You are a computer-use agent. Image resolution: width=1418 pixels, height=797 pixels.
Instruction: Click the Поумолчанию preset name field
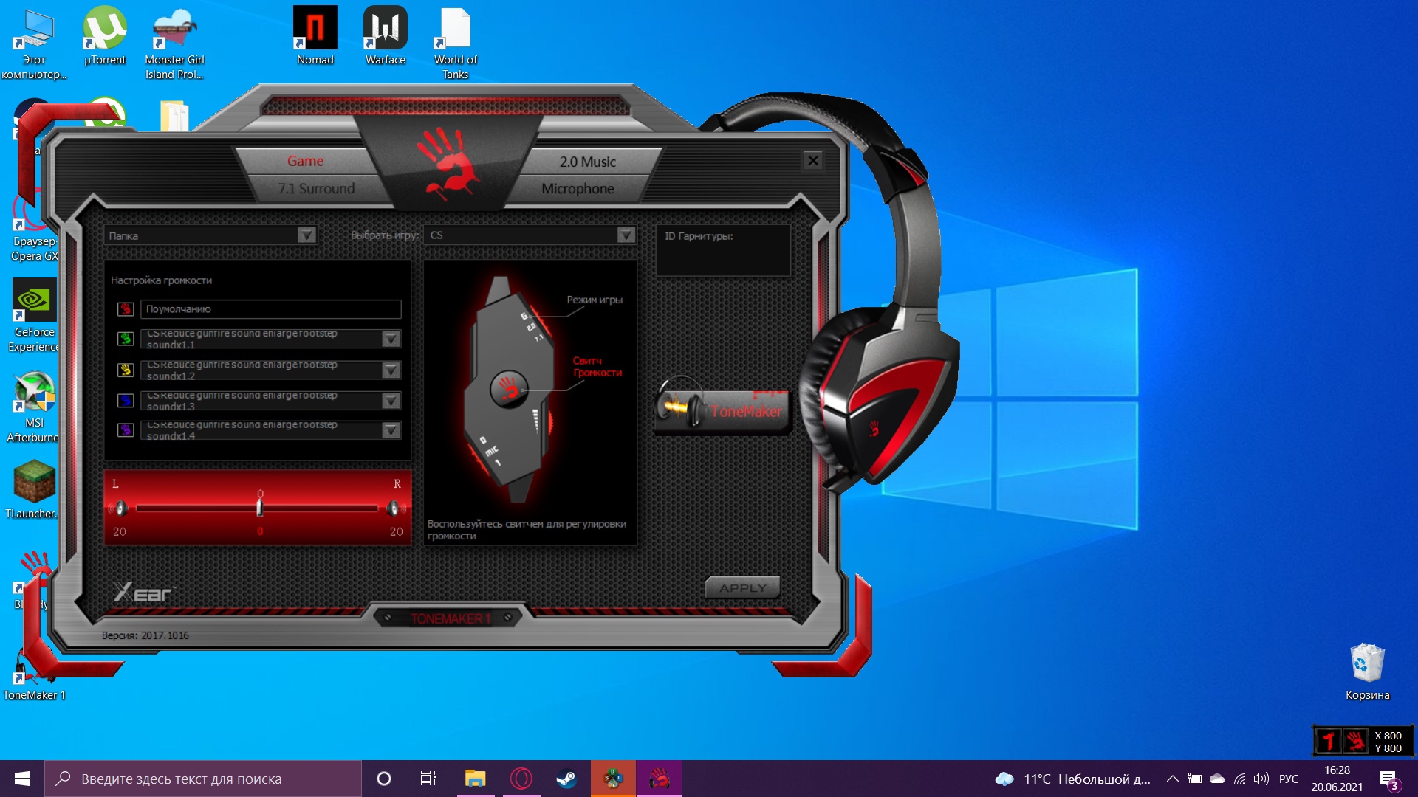(270, 309)
